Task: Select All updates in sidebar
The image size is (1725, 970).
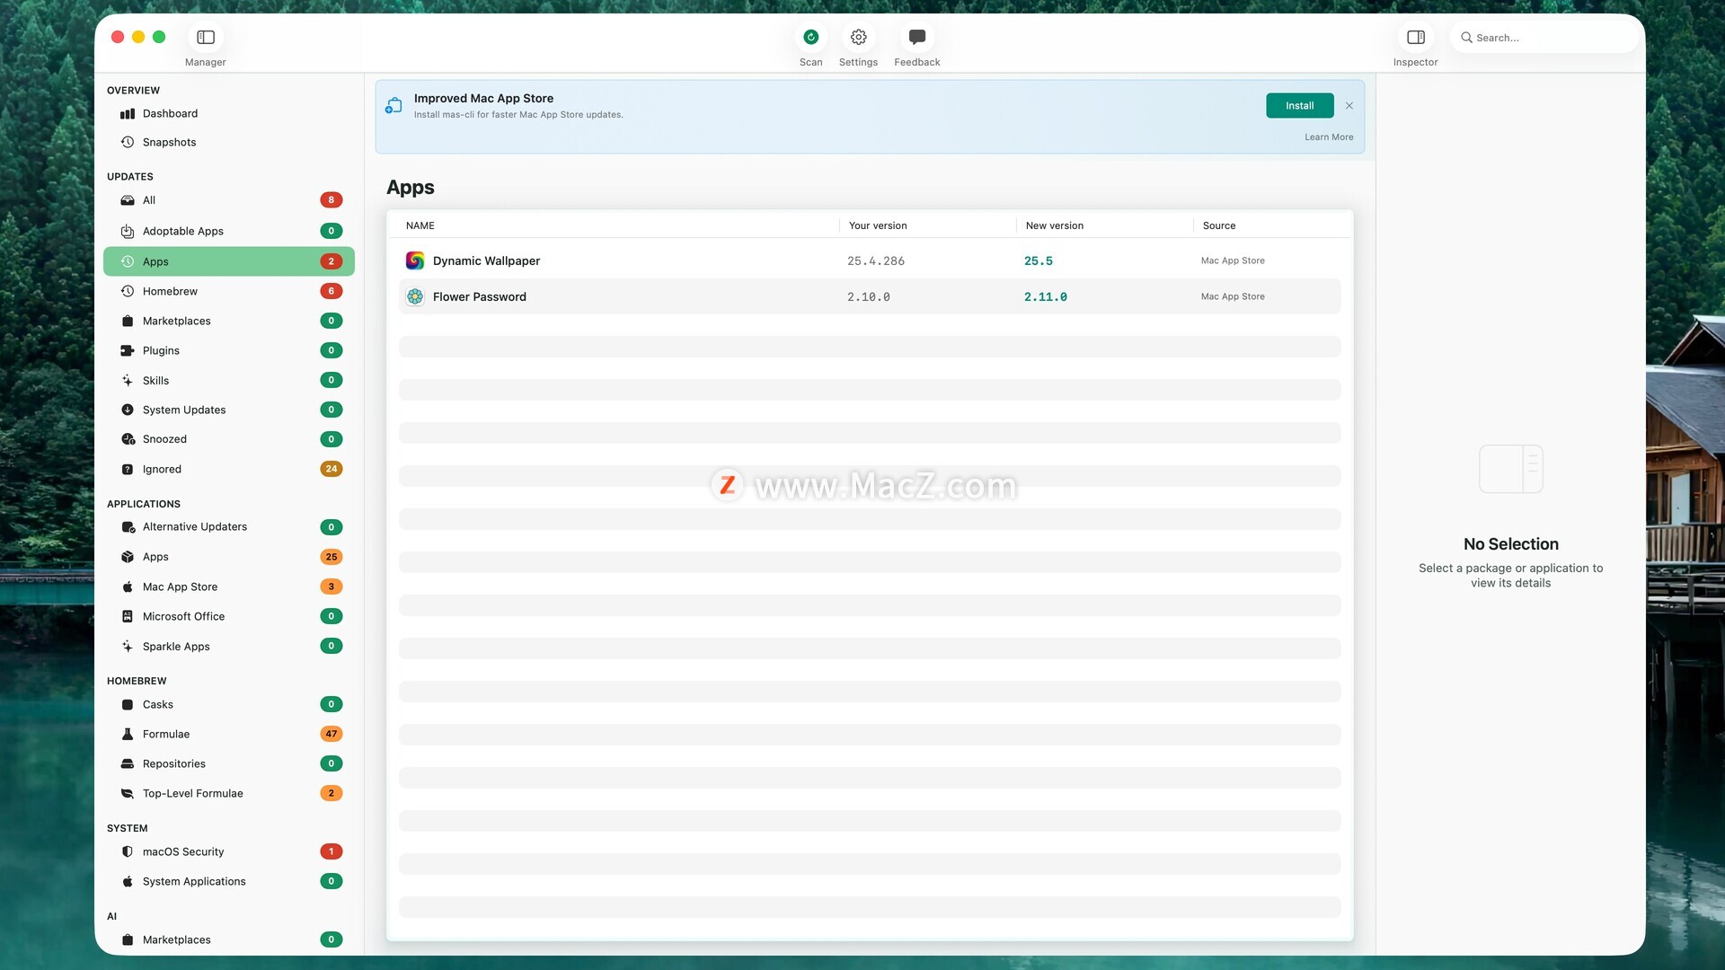Action: point(229,200)
